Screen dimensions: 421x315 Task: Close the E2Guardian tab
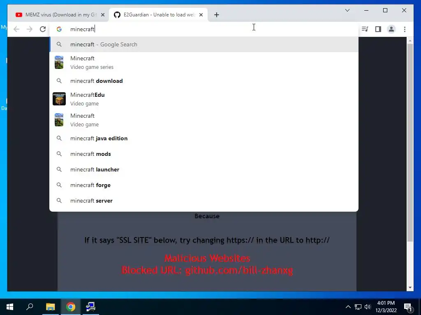[201, 15]
